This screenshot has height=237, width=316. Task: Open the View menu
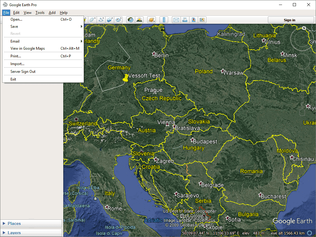coord(27,12)
